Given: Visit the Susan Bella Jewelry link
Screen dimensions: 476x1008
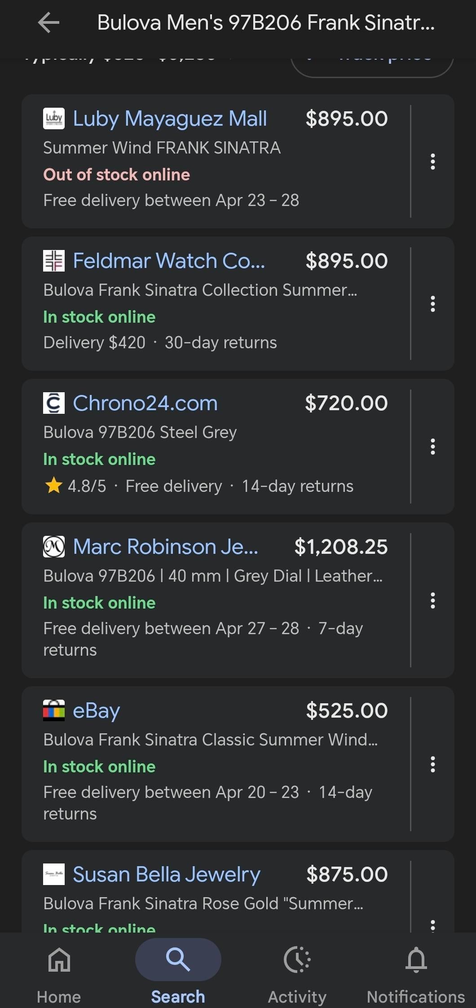Looking at the screenshot, I should 167,874.
